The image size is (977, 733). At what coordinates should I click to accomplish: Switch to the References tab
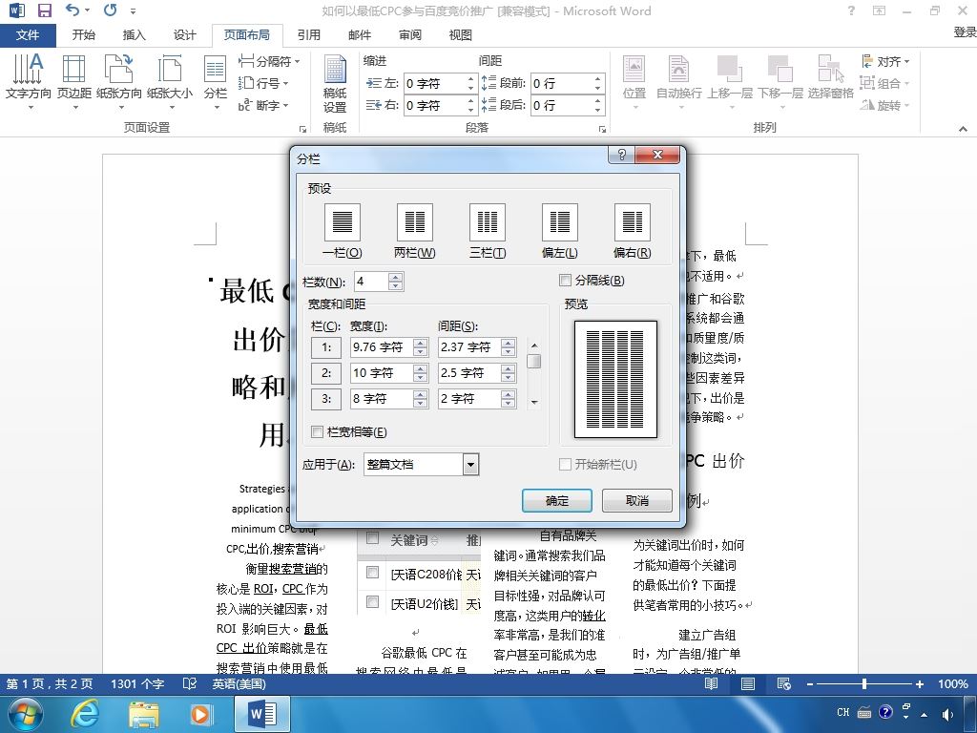pos(308,35)
